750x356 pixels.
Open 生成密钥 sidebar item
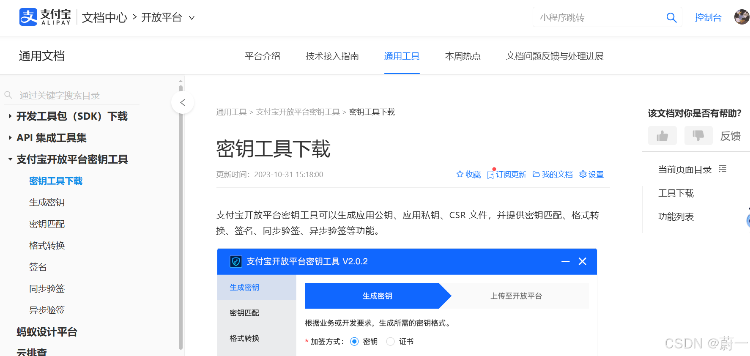coord(47,203)
